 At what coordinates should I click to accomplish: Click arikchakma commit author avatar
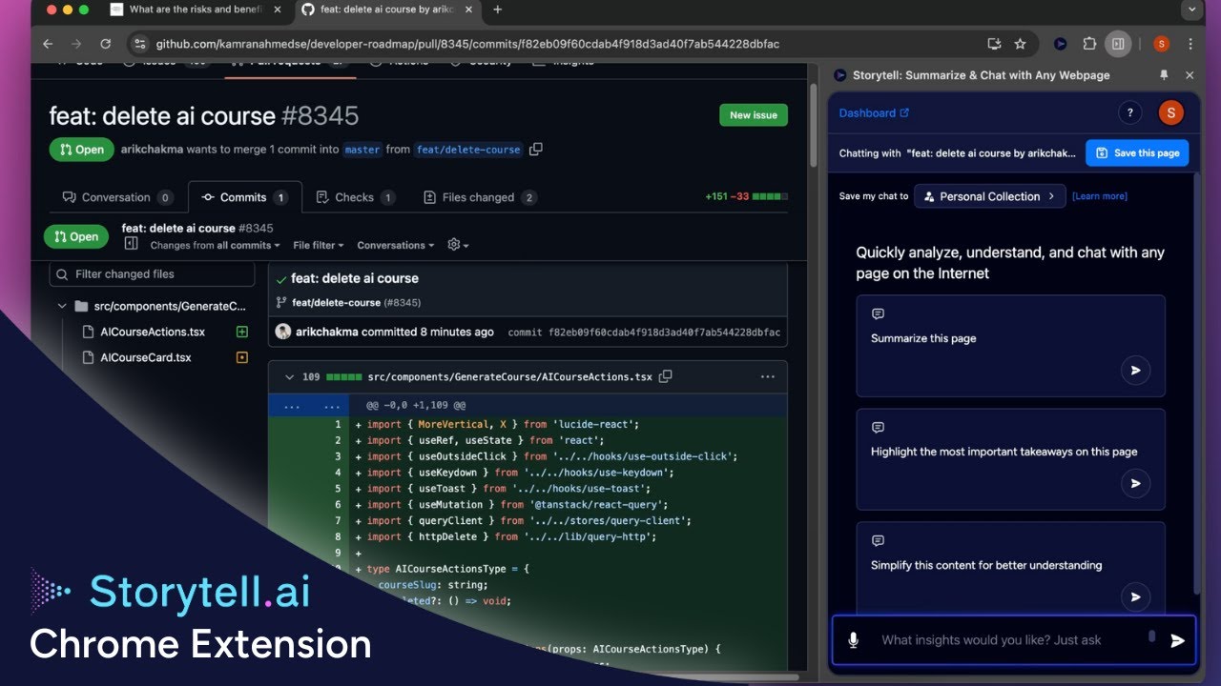283,332
